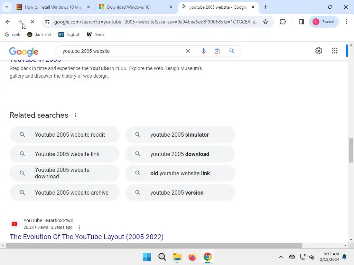Click the Google search input field
The height and width of the screenshot is (265, 354).
click(122, 51)
